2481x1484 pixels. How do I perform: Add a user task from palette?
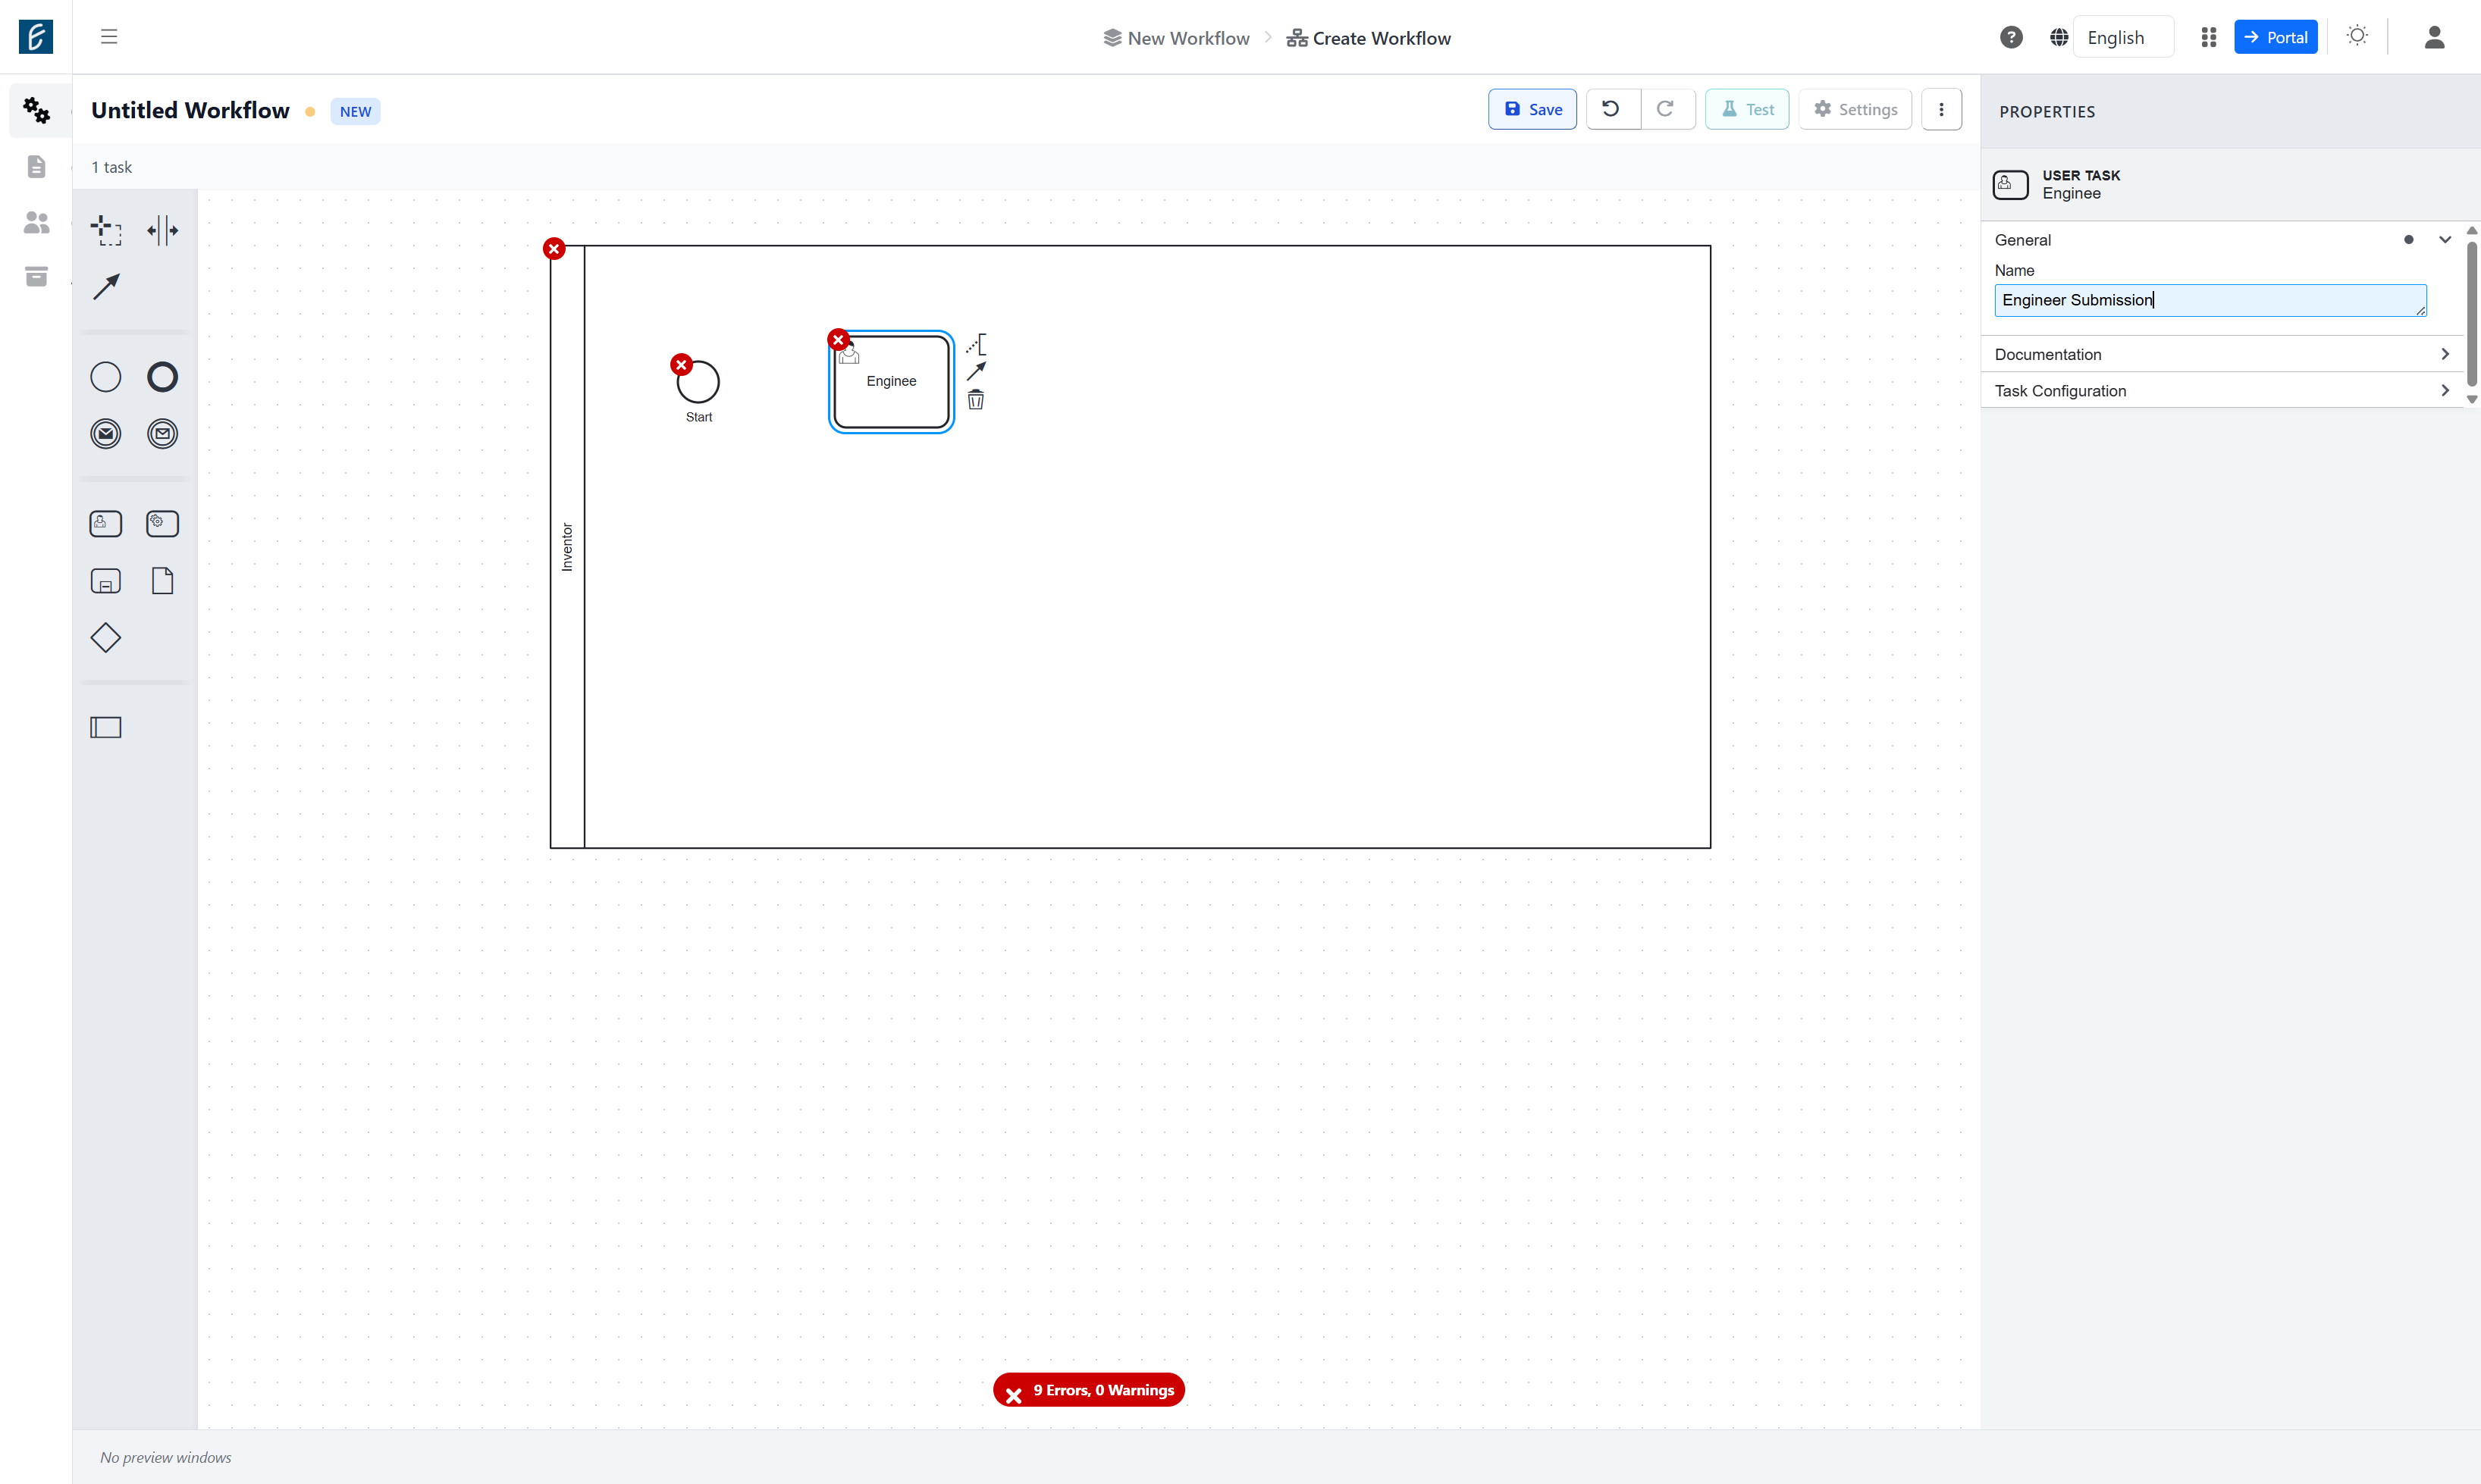point(106,524)
